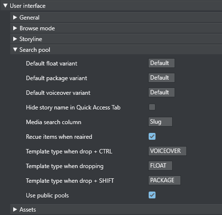Image resolution: width=222 pixels, height=215 pixels.
Task: Expand the General section triangle
Action: (15, 18)
